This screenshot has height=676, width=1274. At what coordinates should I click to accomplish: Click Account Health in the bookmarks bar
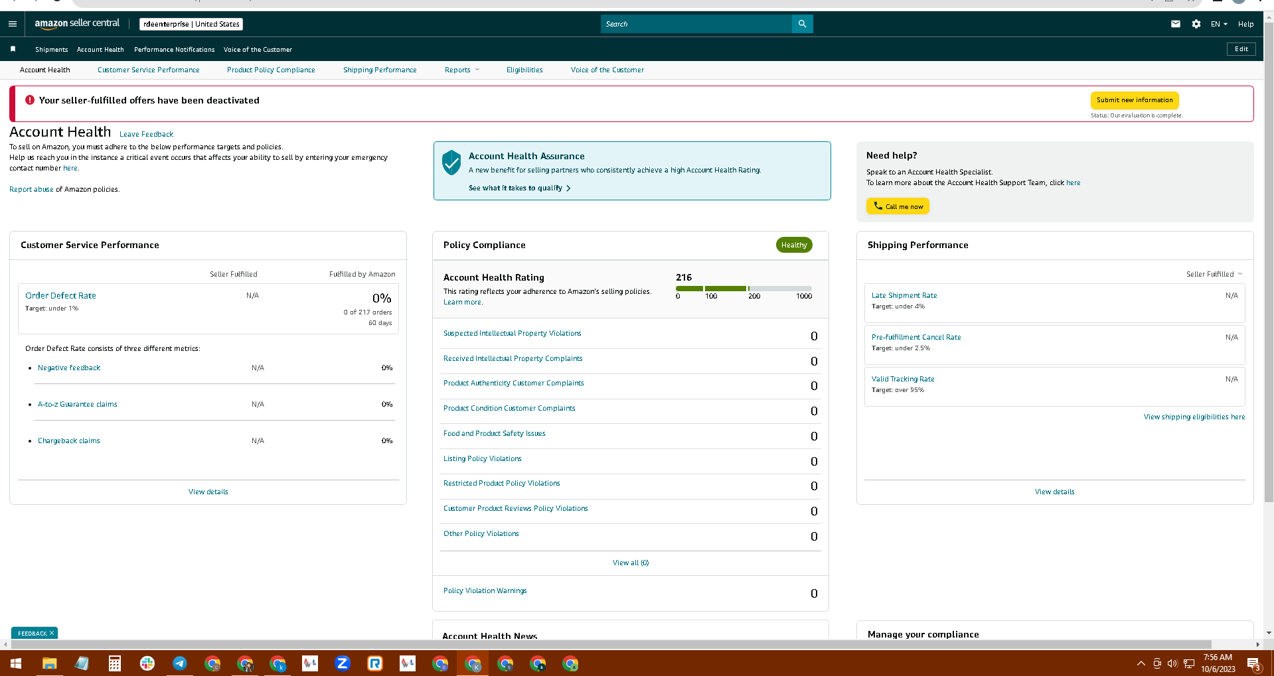click(100, 50)
